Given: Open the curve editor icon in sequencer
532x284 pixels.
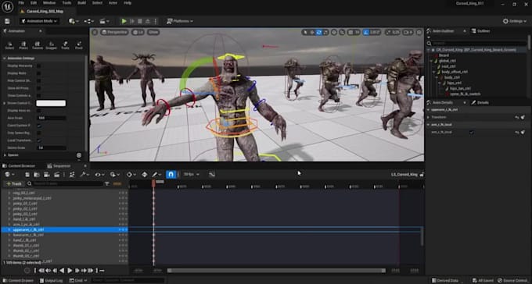Looking at the screenshot, I should pos(212,175).
